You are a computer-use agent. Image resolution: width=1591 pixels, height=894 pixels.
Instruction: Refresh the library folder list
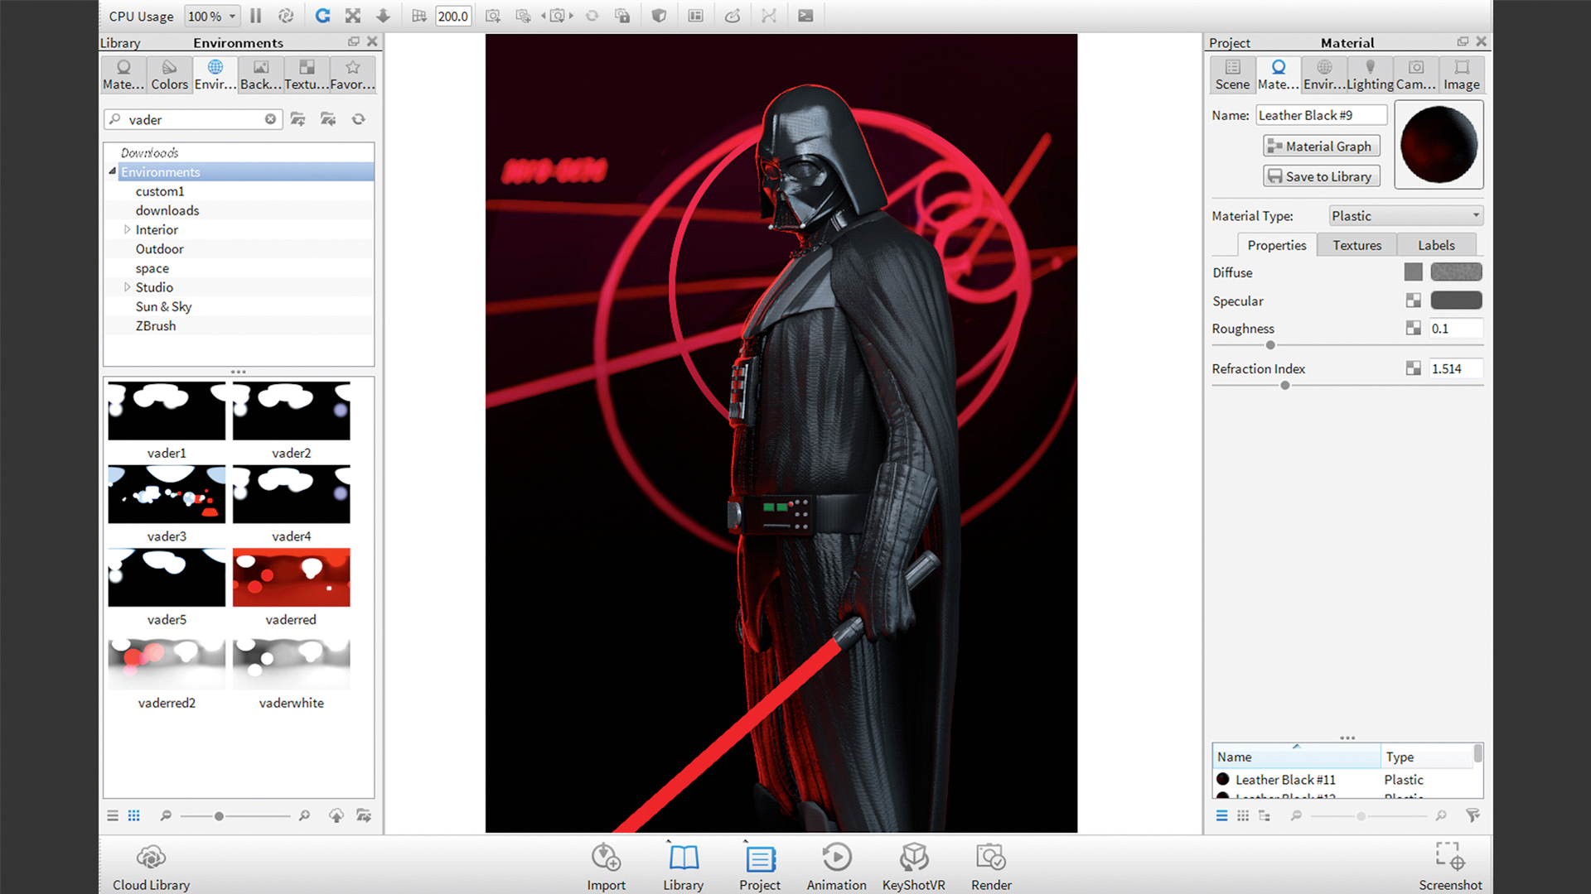click(359, 119)
